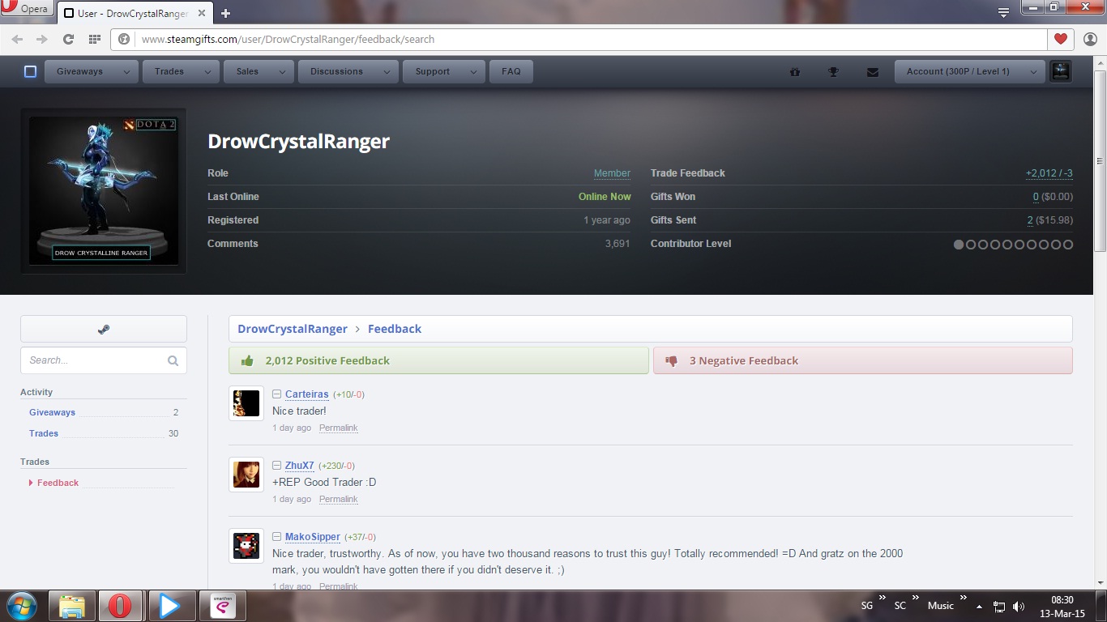Open the Support section
The width and height of the screenshot is (1107, 622).
432,71
